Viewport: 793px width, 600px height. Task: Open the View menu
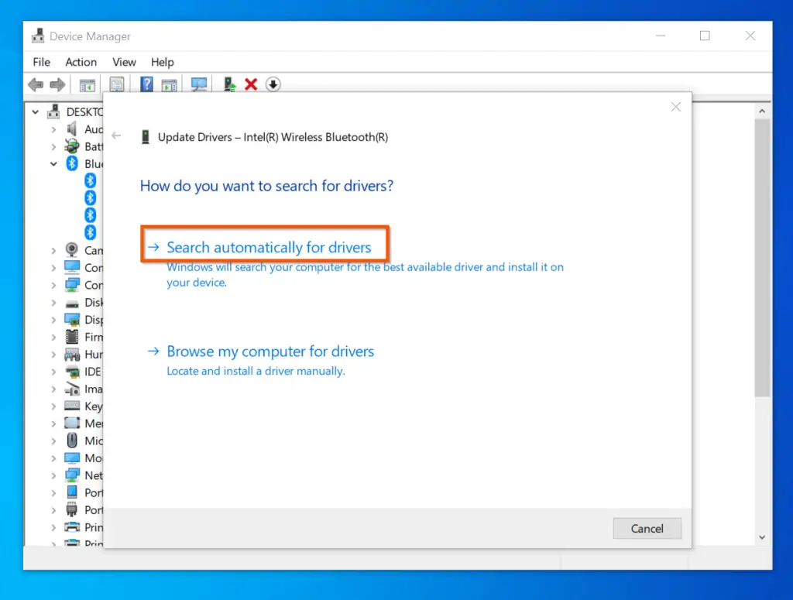pos(124,62)
